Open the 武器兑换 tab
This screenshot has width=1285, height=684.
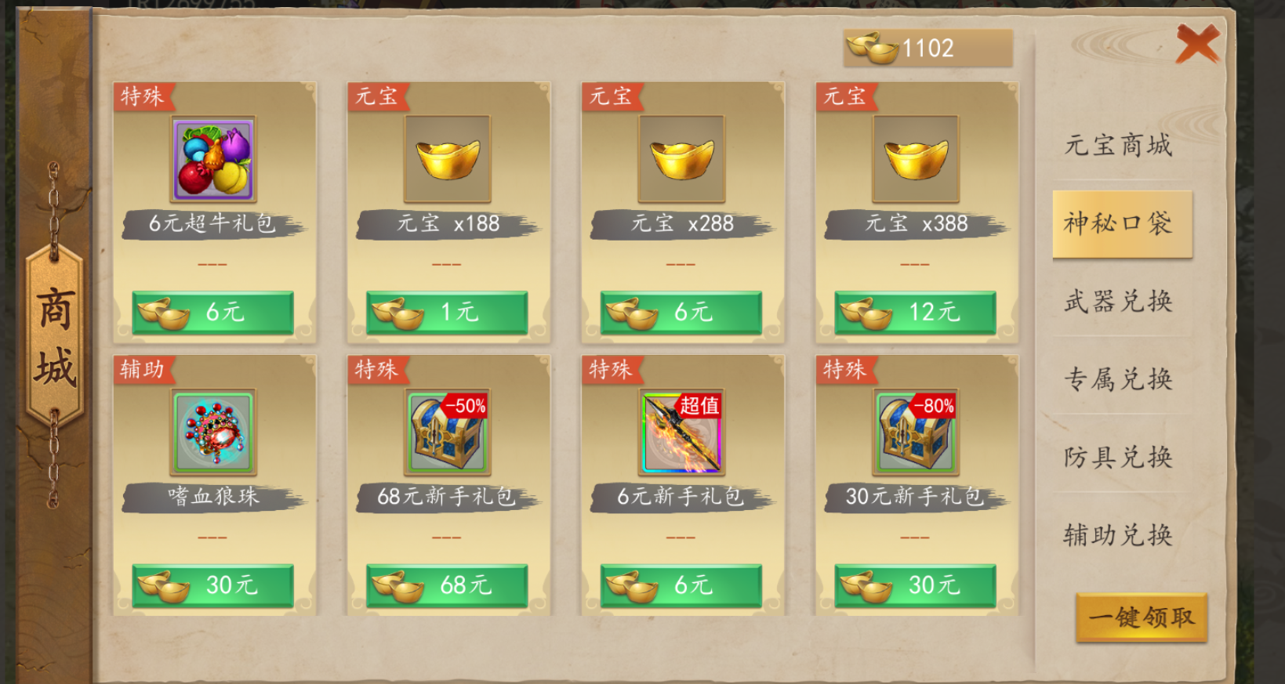pos(1119,302)
